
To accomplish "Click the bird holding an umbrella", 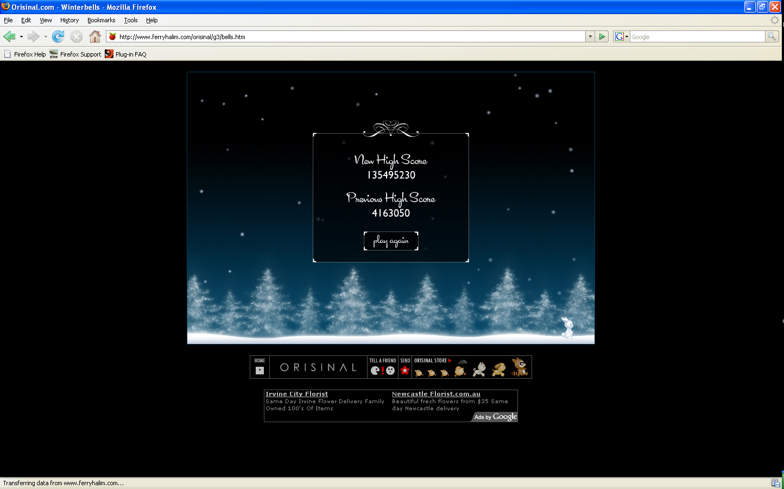I will click(461, 368).
